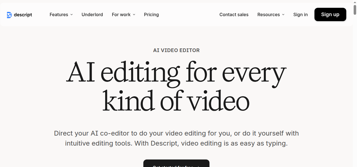
Task: Select the Underlord menu item
Action: click(92, 14)
